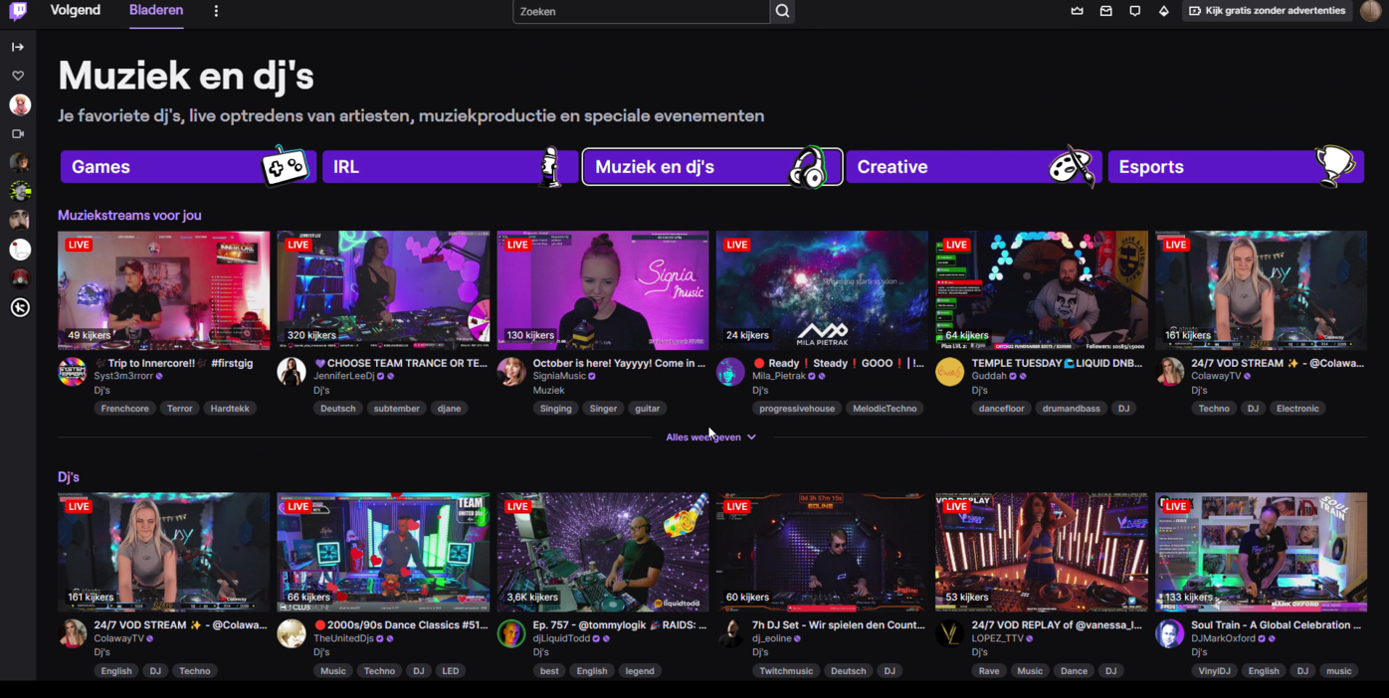Screen dimensions: 1389x698
Task: Select the Esports category button
Action: point(1235,167)
